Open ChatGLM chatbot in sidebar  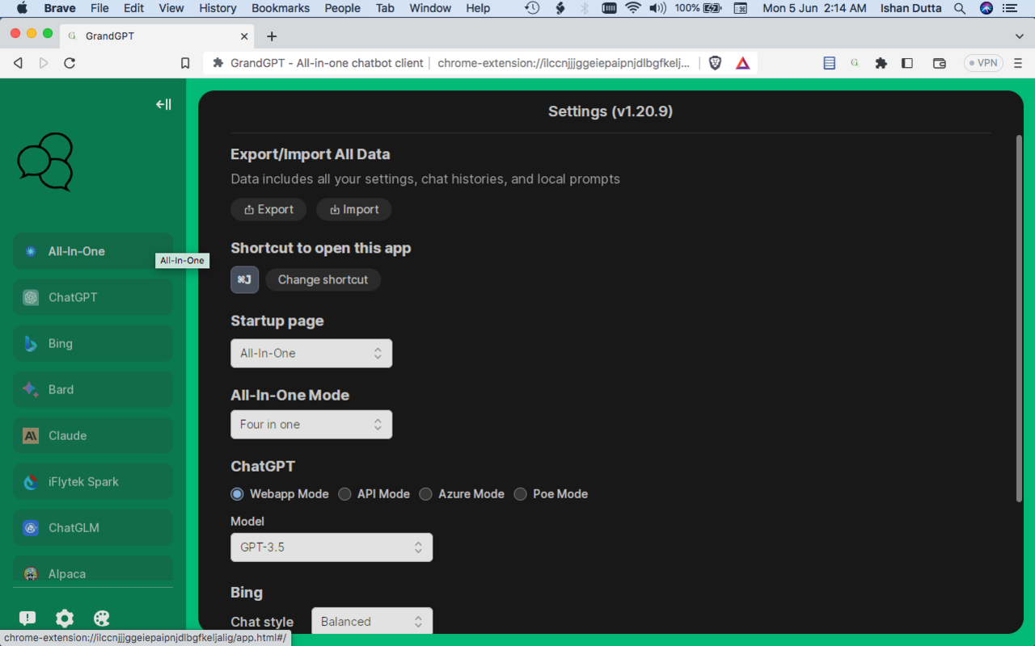[x=93, y=527]
